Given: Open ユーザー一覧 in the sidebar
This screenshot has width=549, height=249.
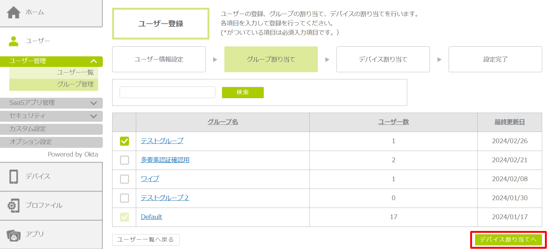Looking at the screenshot, I should coord(75,73).
